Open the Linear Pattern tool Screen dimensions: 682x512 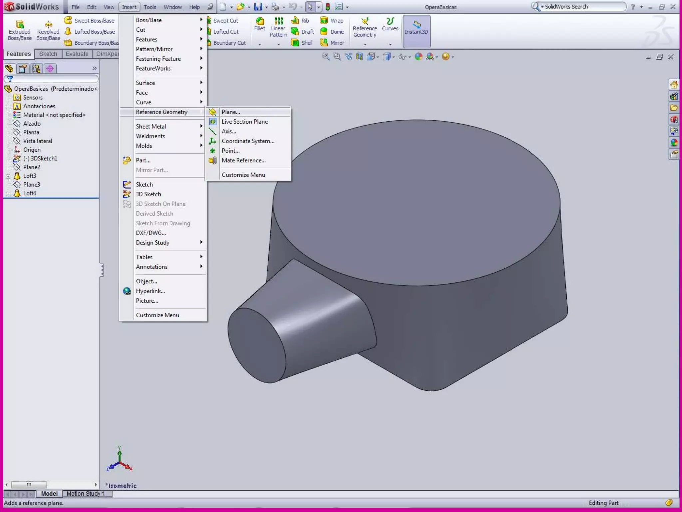click(278, 22)
